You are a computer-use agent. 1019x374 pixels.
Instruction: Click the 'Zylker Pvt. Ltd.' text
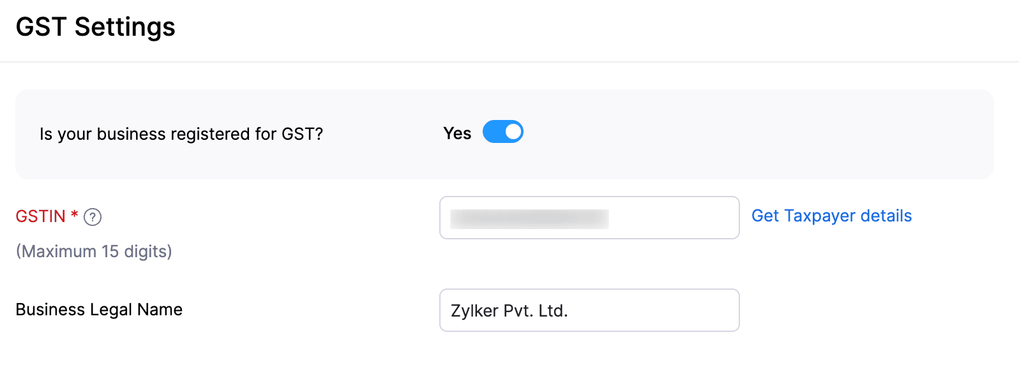click(509, 311)
